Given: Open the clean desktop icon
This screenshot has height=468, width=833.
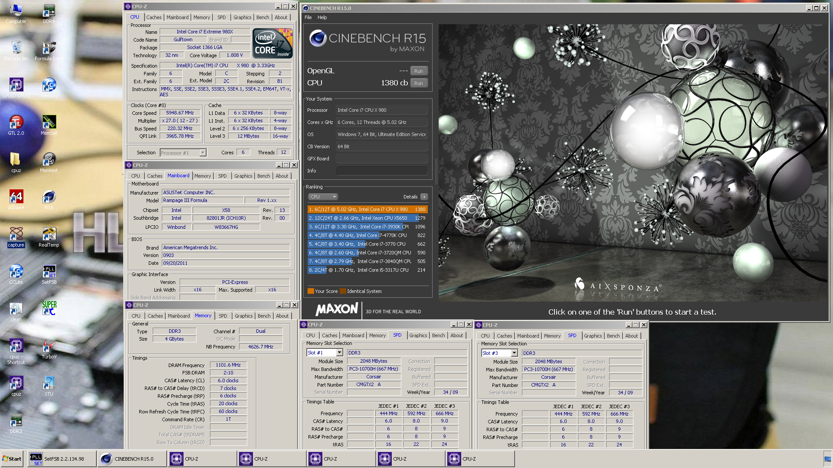Looking at the screenshot, I should pos(16,312).
